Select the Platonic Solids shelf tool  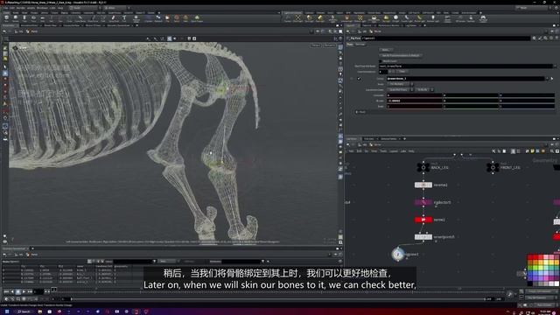[136, 18]
